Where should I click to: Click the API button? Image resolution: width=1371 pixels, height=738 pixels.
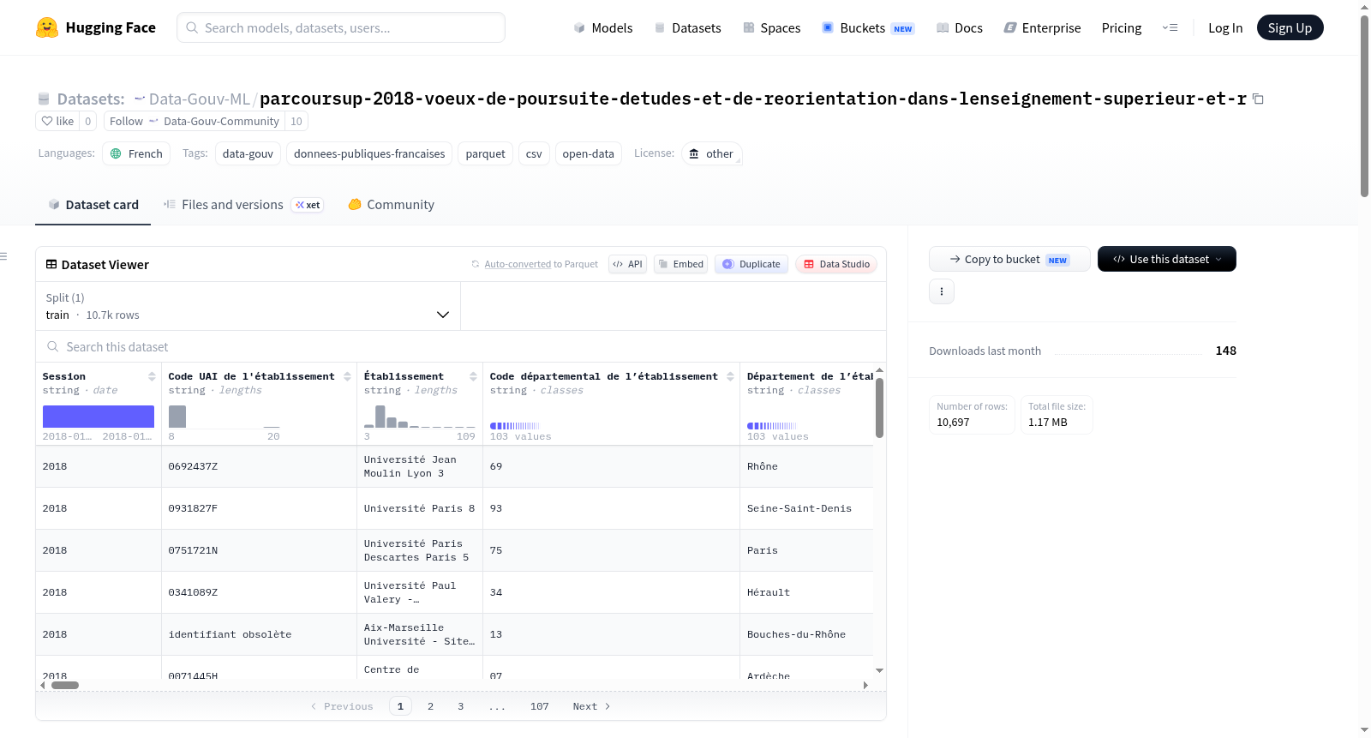(x=627, y=264)
